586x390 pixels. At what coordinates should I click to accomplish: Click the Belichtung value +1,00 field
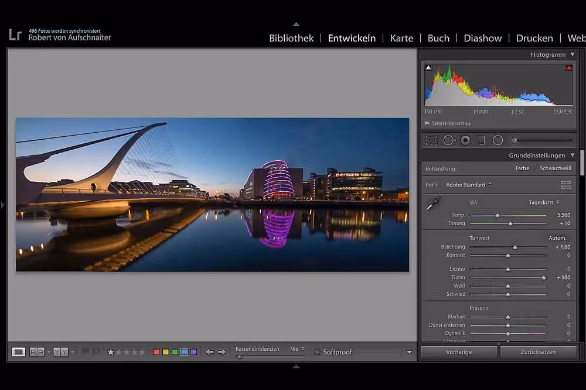563,247
